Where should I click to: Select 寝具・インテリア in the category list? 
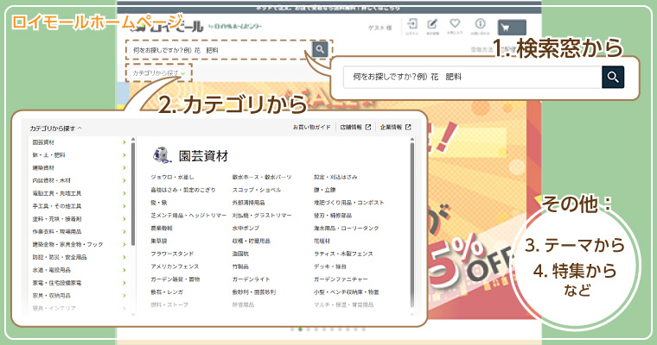coord(54,308)
